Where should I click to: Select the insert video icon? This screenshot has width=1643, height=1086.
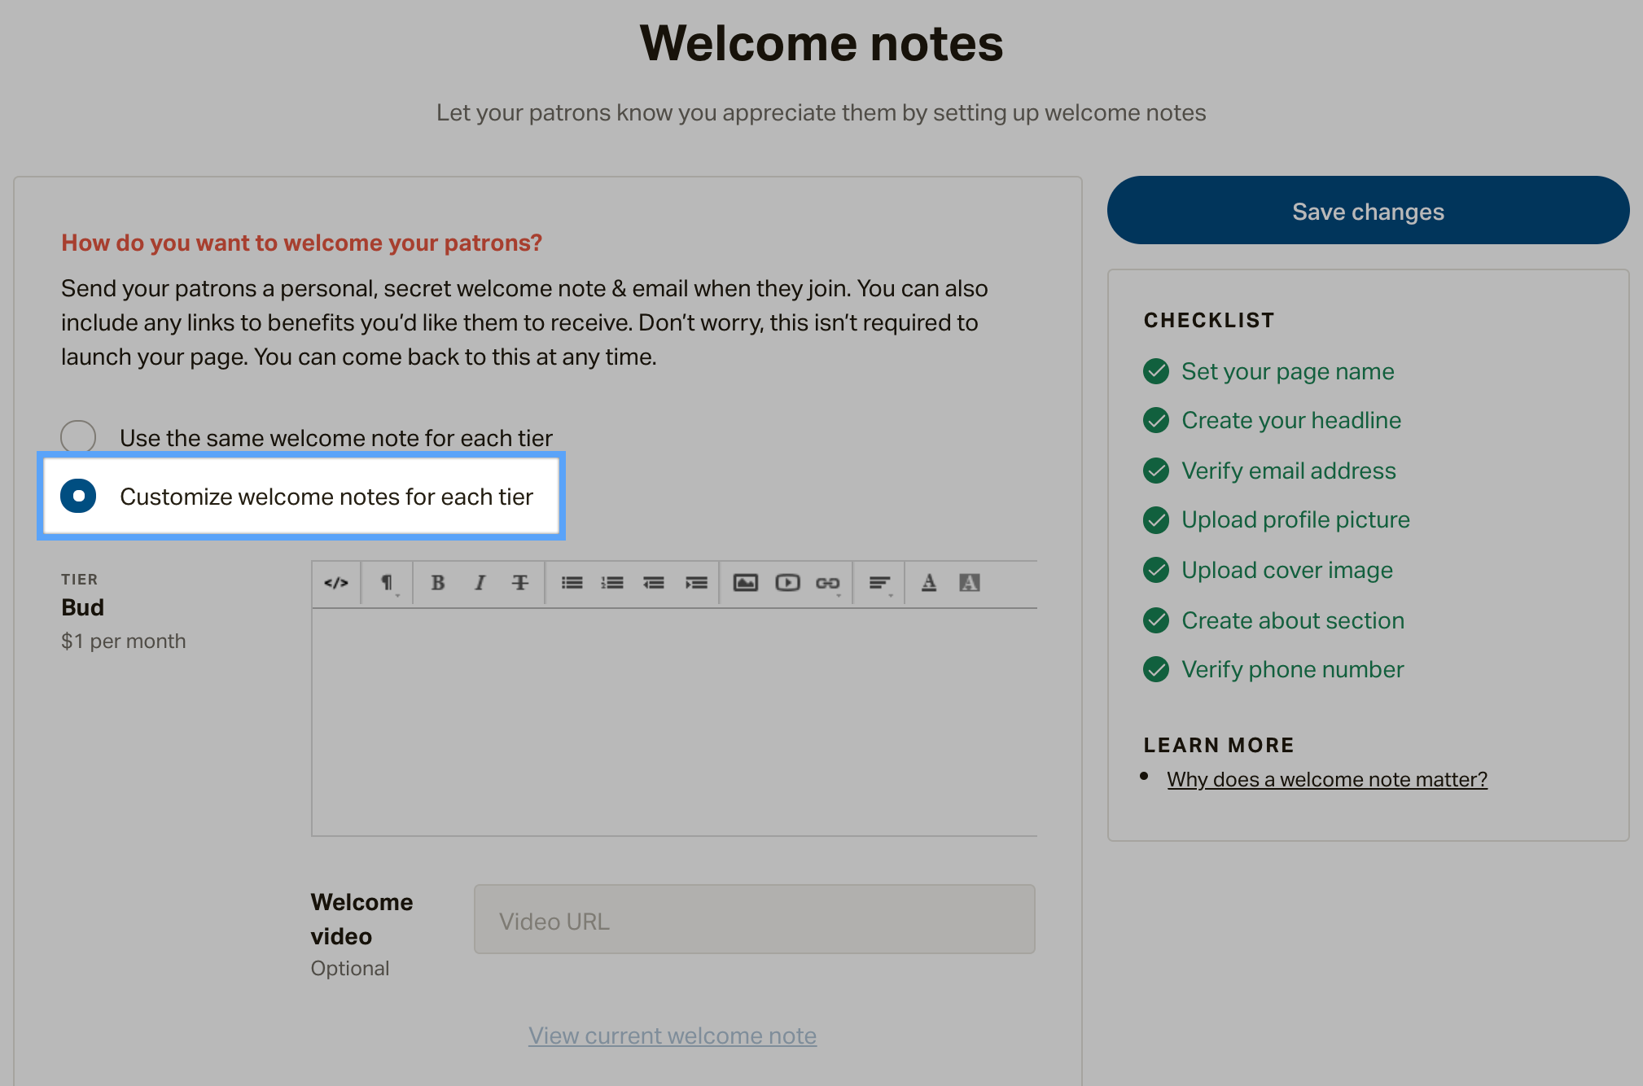(785, 582)
